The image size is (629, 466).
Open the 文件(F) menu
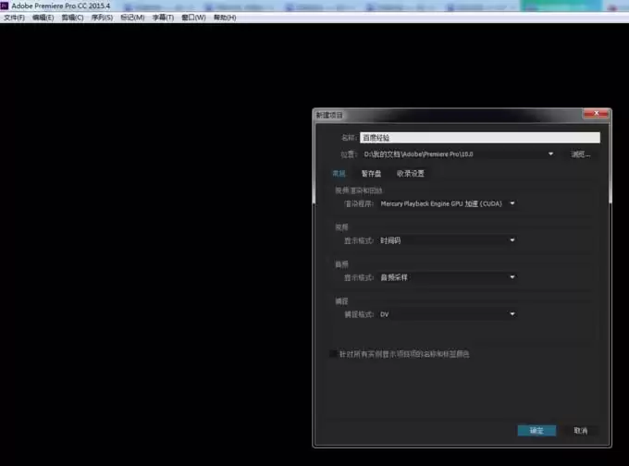[14, 18]
